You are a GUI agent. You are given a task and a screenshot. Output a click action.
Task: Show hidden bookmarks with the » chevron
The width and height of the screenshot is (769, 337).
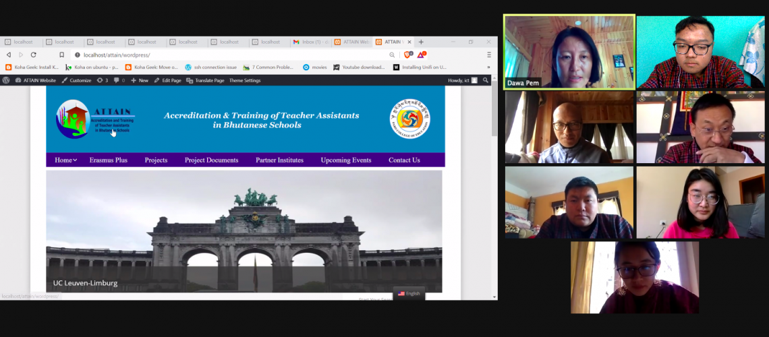[488, 67]
